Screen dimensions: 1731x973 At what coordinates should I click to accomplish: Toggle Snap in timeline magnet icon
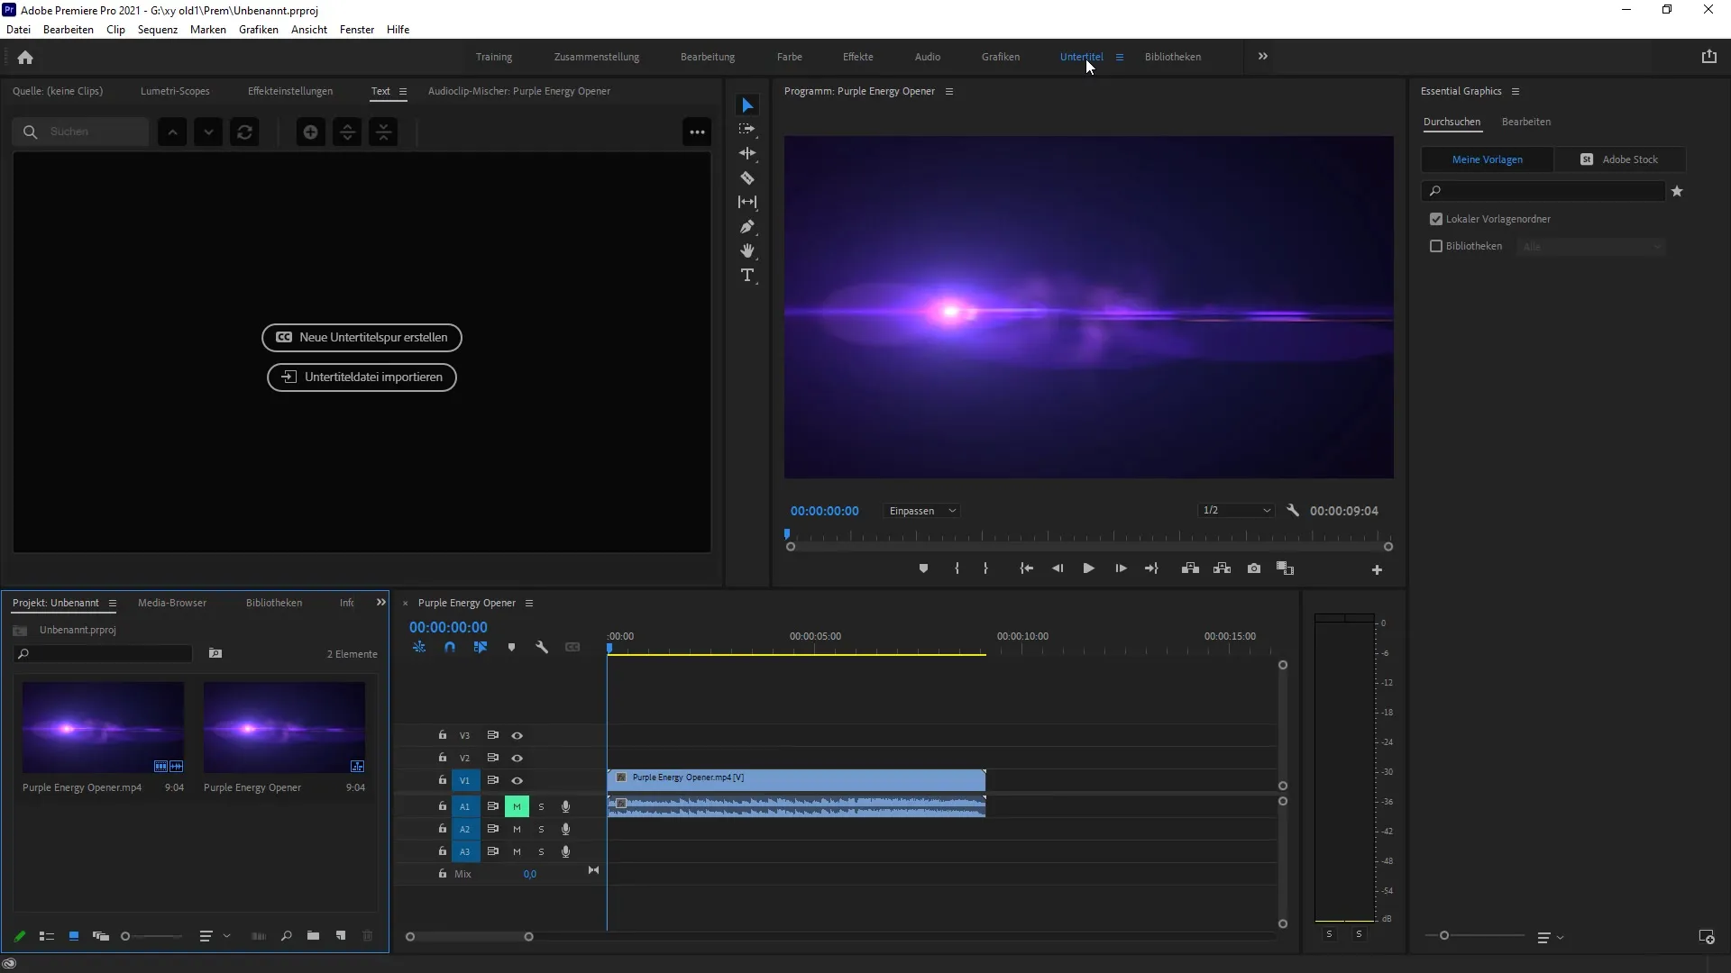[x=450, y=648]
